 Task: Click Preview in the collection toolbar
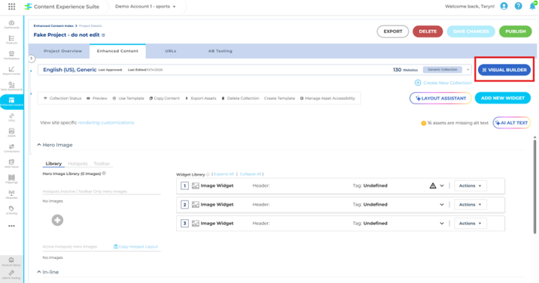[97, 98]
